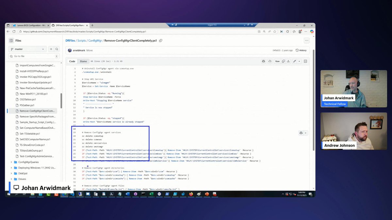
Task: View file History
Action: (301, 51)
